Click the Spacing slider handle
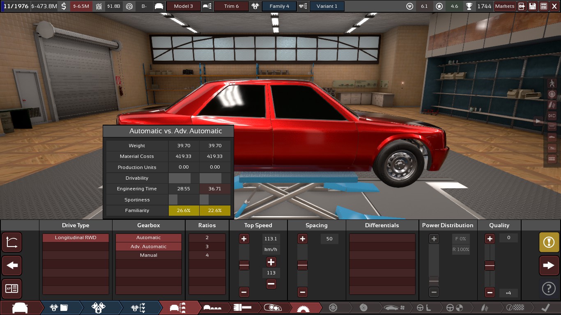Image resolution: width=561 pixels, height=315 pixels. (302, 266)
